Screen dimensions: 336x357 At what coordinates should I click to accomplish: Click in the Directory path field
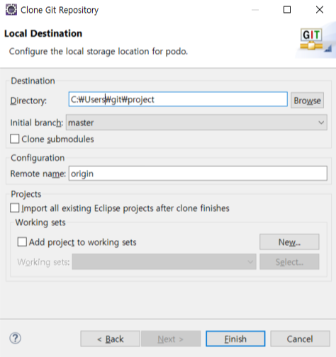[x=178, y=99]
